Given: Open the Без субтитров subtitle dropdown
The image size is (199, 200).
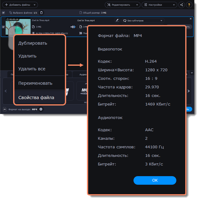Looking at the screenshot, I should point(143,20).
